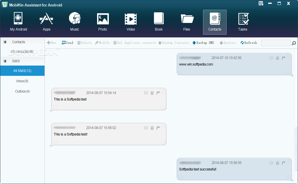Viewport: 298px width, 184px height.
Task: Open the Video section
Action: click(131, 22)
